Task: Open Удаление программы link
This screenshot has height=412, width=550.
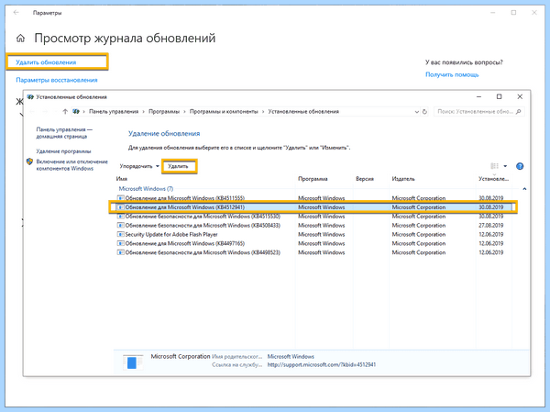Action: (63, 151)
